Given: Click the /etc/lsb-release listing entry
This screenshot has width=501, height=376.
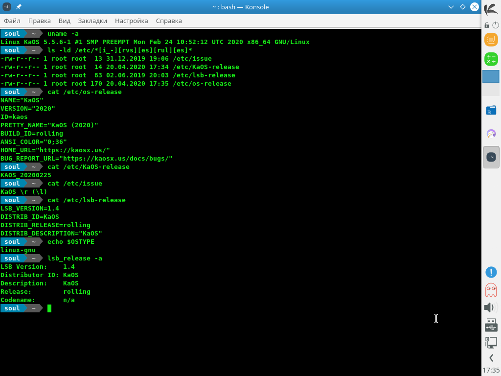Looking at the screenshot, I should point(204,75).
